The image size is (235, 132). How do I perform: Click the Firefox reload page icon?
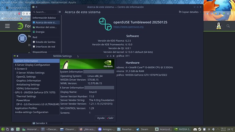pos(11,14)
